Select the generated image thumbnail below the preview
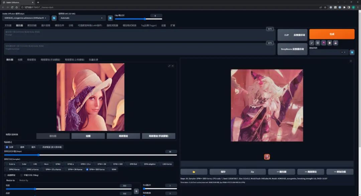Image resolution: width=361 pixels, height=196 pixels. pos(267,157)
